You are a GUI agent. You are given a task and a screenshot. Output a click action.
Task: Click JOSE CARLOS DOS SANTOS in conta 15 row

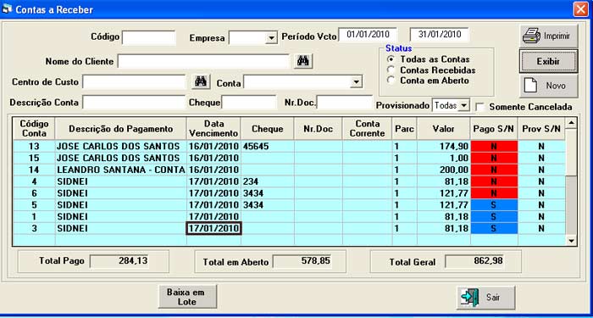[119, 159]
